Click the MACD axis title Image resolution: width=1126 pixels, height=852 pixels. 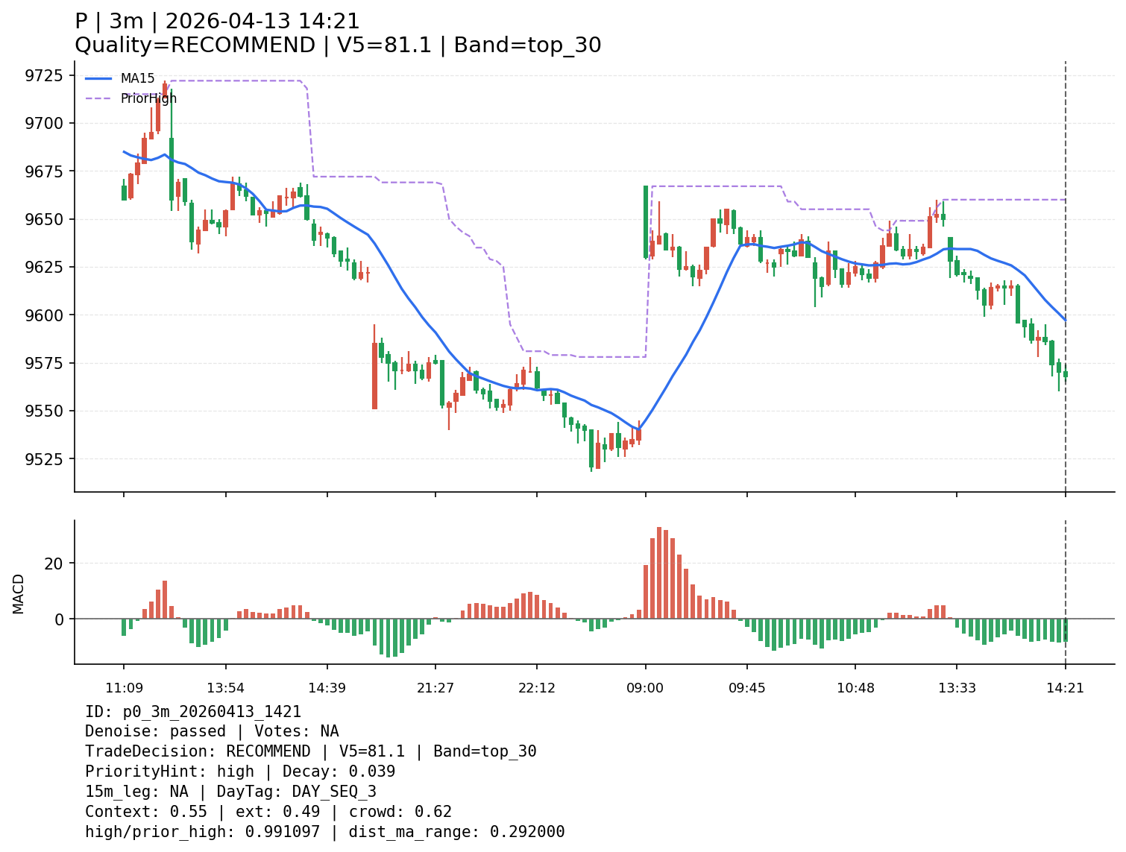pos(19,593)
